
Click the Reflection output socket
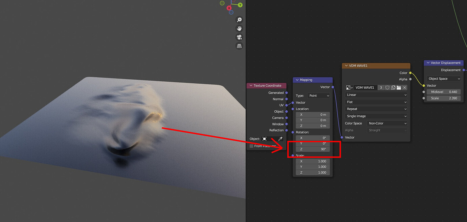(x=287, y=130)
